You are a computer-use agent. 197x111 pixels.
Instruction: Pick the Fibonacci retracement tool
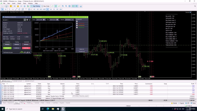(23, 9)
